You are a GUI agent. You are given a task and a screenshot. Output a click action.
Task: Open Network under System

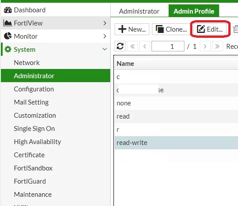click(55, 62)
